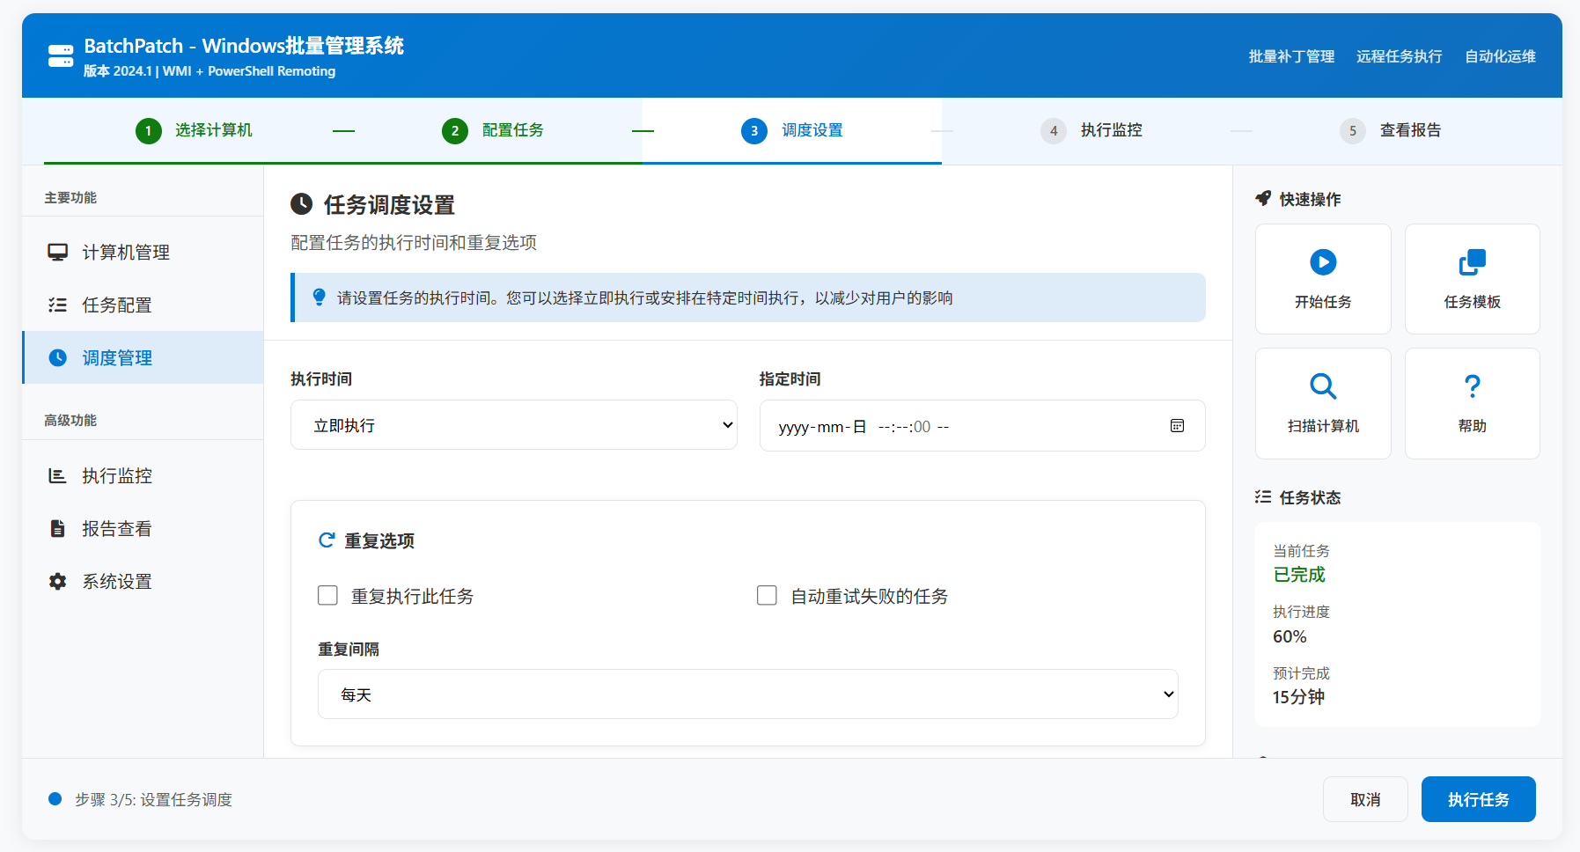Click the 取消 button
1580x852 pixels.
pyautogui.click(x=1365, y=799)
